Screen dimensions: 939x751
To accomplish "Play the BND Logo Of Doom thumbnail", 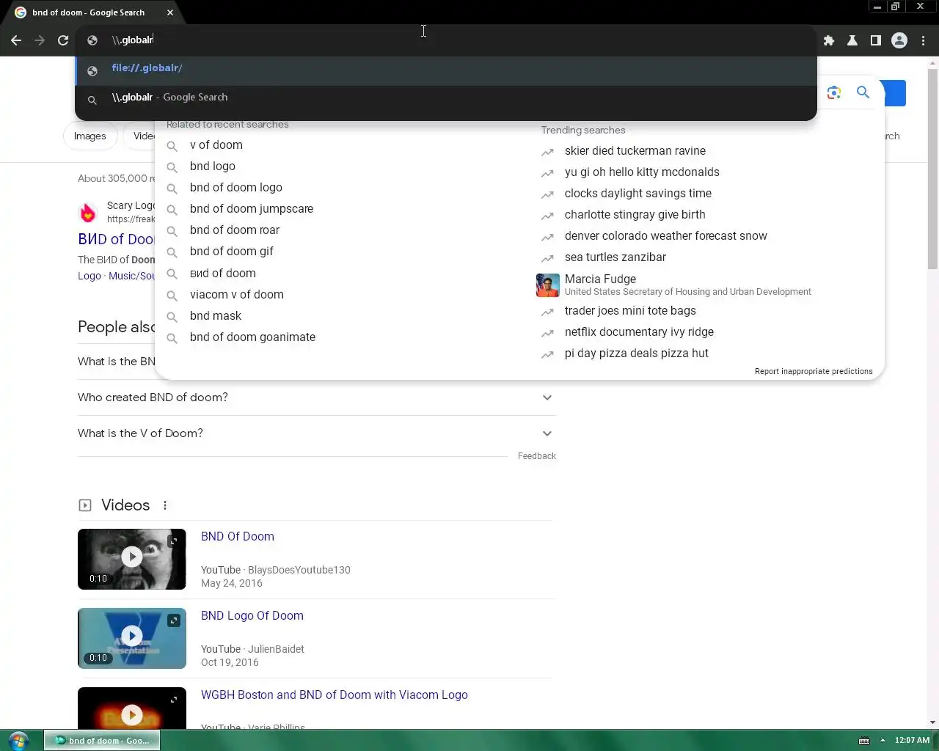I will pos(132,638).
